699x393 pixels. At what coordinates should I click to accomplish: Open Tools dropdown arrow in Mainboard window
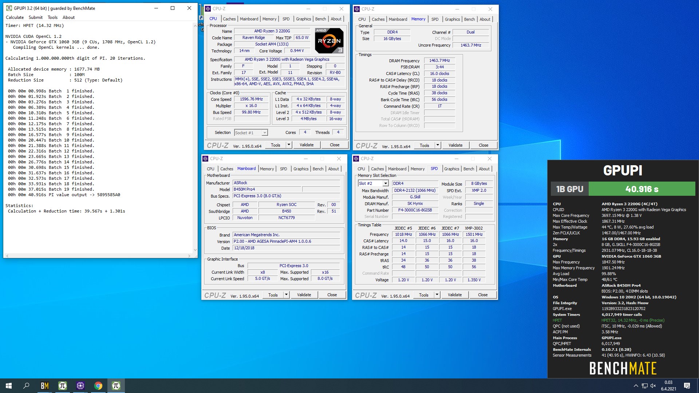coord(286,295)
